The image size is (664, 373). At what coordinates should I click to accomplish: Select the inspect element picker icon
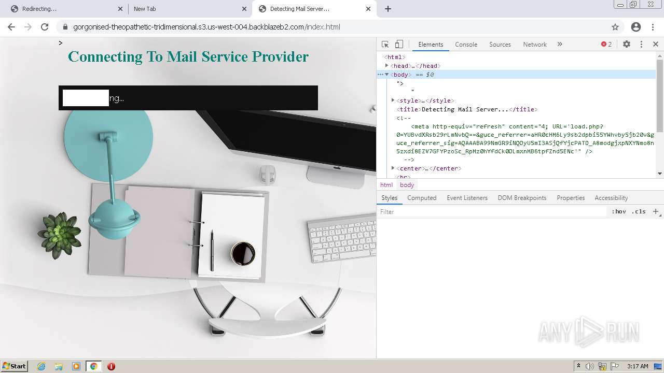point(385,45)
